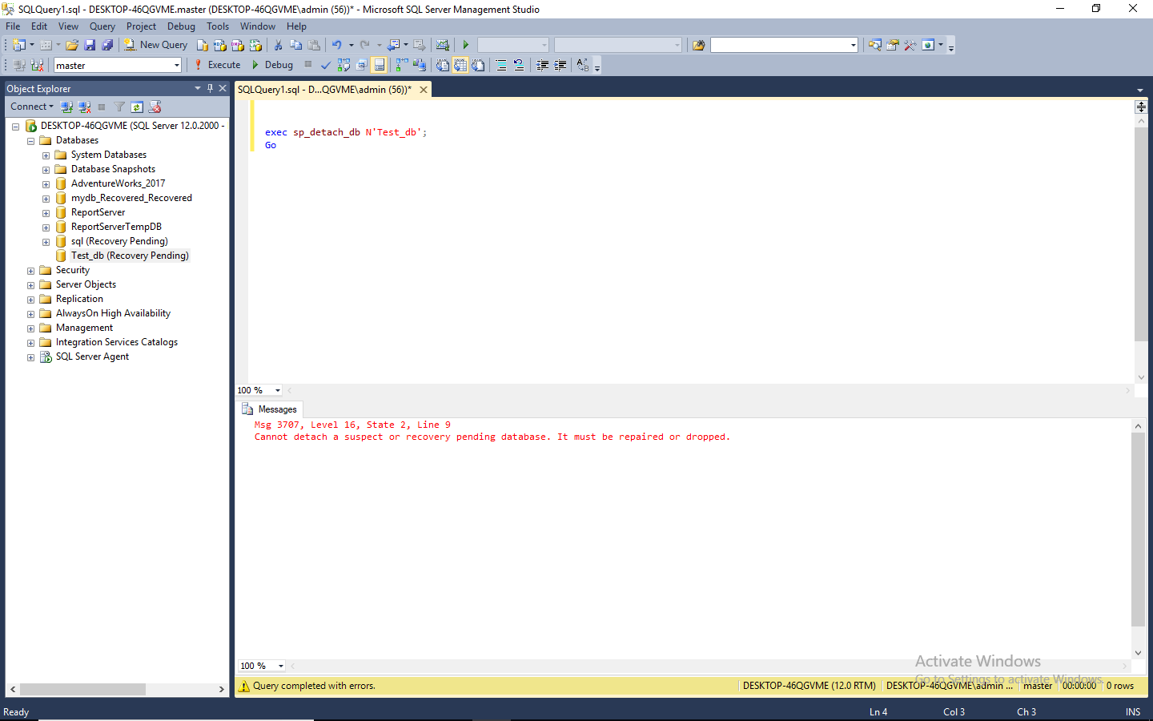
Task: Open the editor zoom 100 % dropdown
Action: point(278,390)
